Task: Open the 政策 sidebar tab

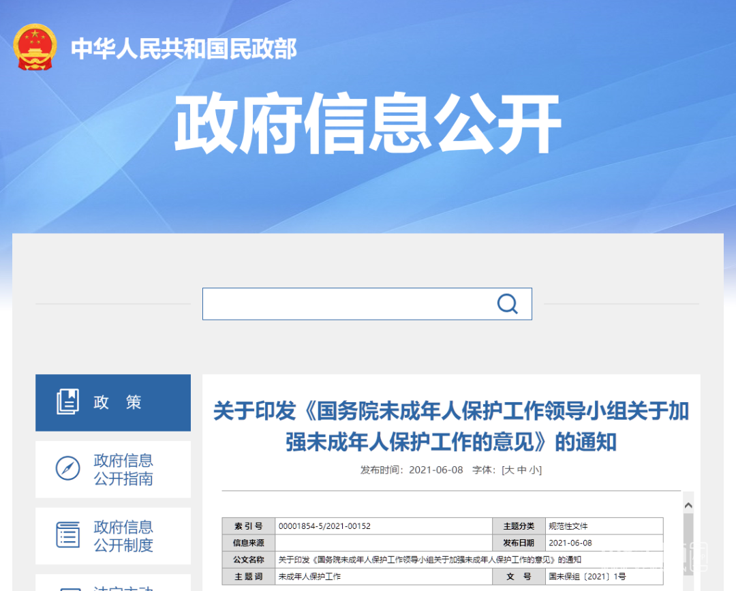Action: (x=113, y=402)
